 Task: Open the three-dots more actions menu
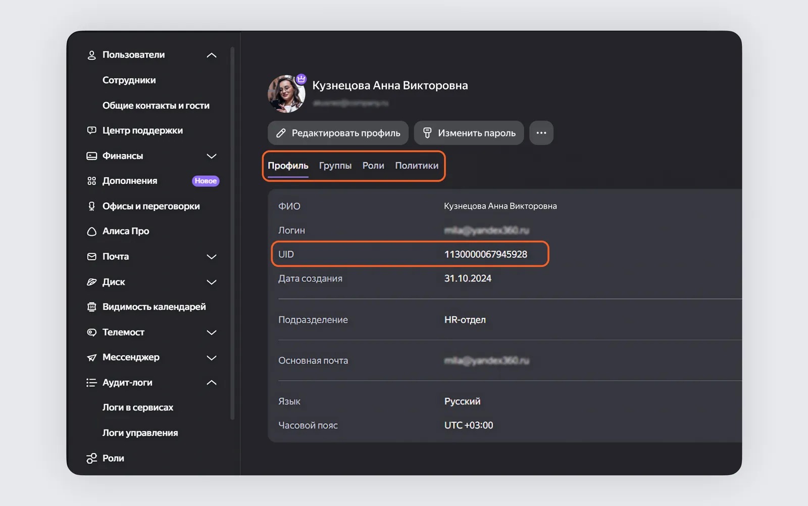[x=541, y=133]
